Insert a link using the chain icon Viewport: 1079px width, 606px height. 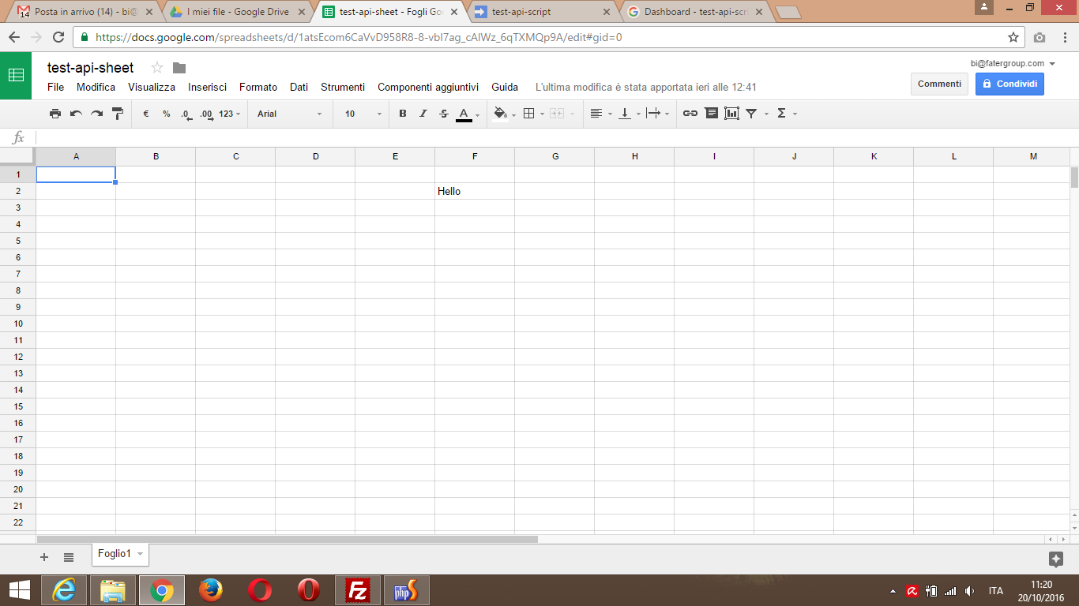tap(690, 114)
